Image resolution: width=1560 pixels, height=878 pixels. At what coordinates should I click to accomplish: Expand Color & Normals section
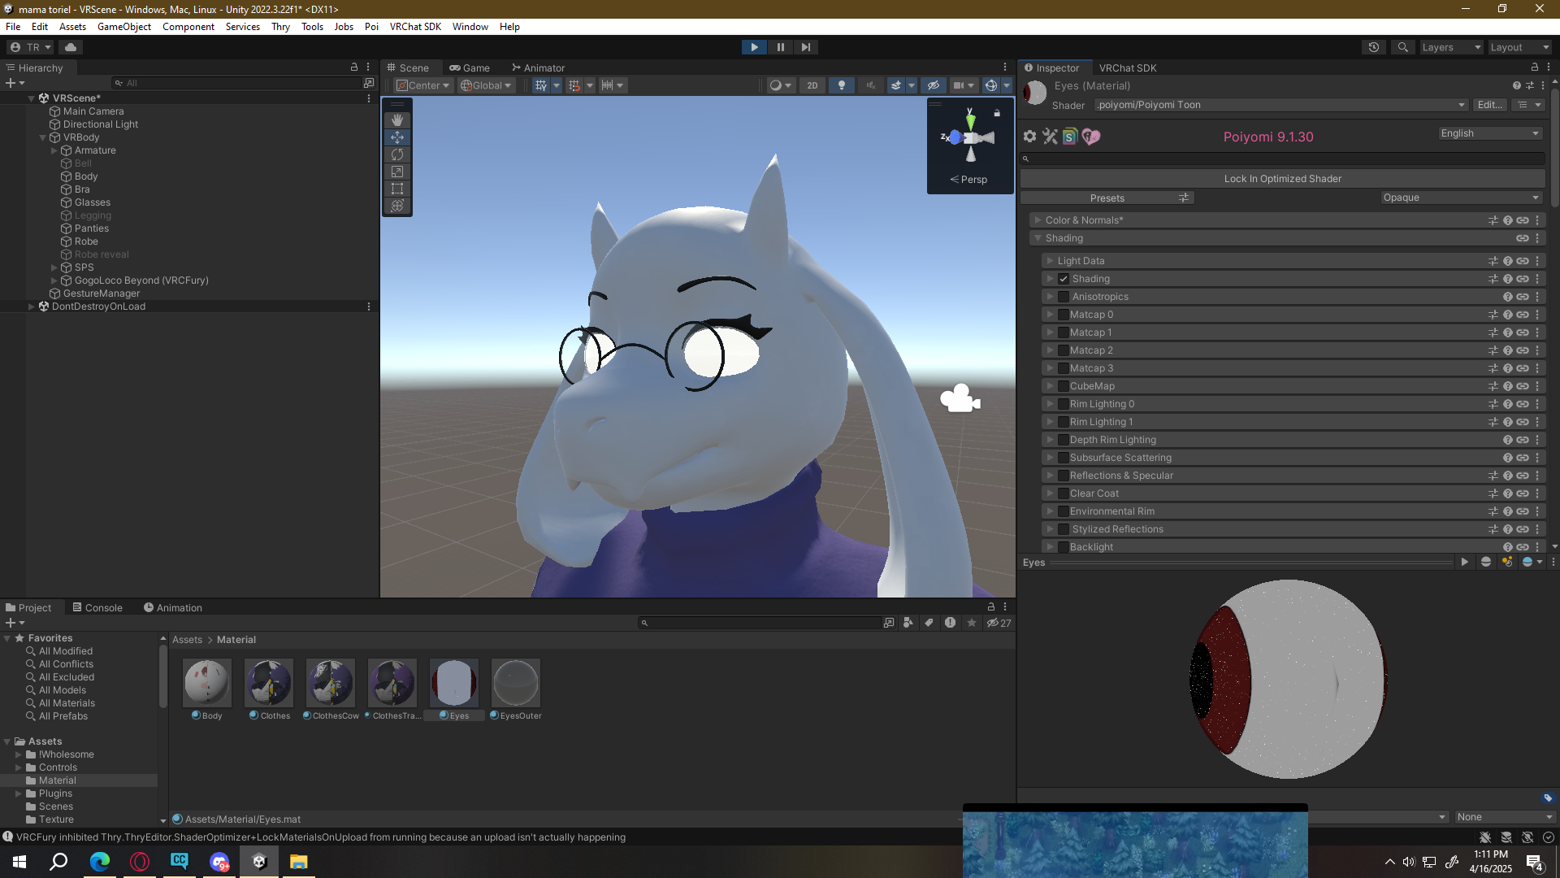(x=1038, y=220)
